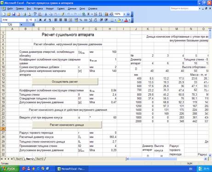Undo the last action
This screenshot has height=172, width=212.
(69, 14)
